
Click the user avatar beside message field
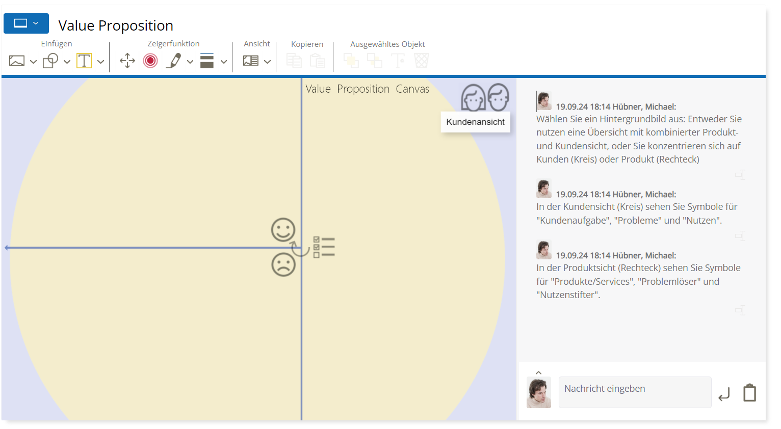coord(539,393)
